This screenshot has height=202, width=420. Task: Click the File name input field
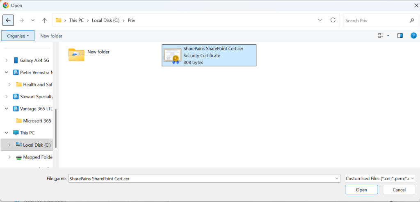[204, 179]
